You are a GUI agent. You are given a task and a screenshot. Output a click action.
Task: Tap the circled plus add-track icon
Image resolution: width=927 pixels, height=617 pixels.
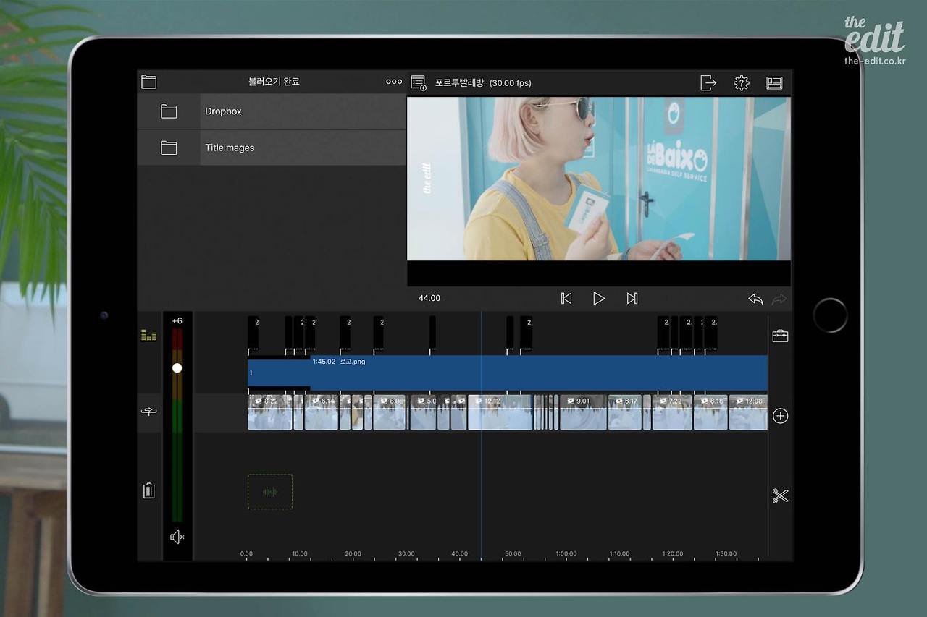(780, 416)
